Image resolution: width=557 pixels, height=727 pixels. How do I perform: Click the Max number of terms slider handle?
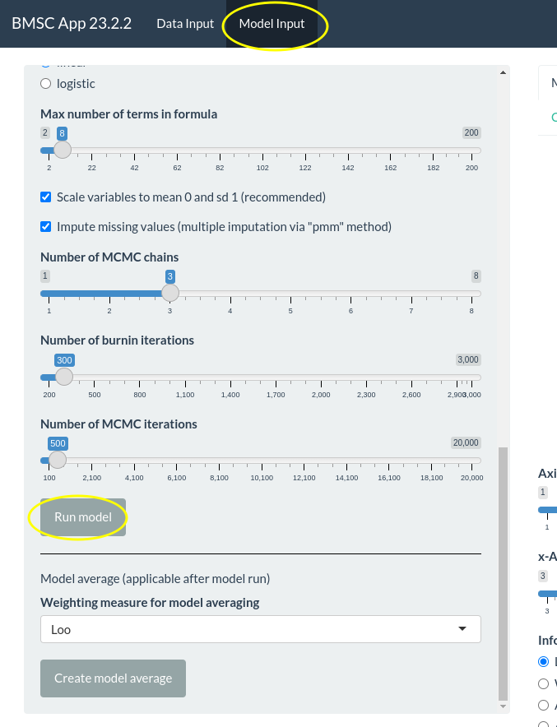coord(62,150)
